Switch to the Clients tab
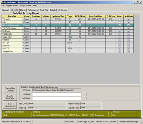 (x=23, y=10)
